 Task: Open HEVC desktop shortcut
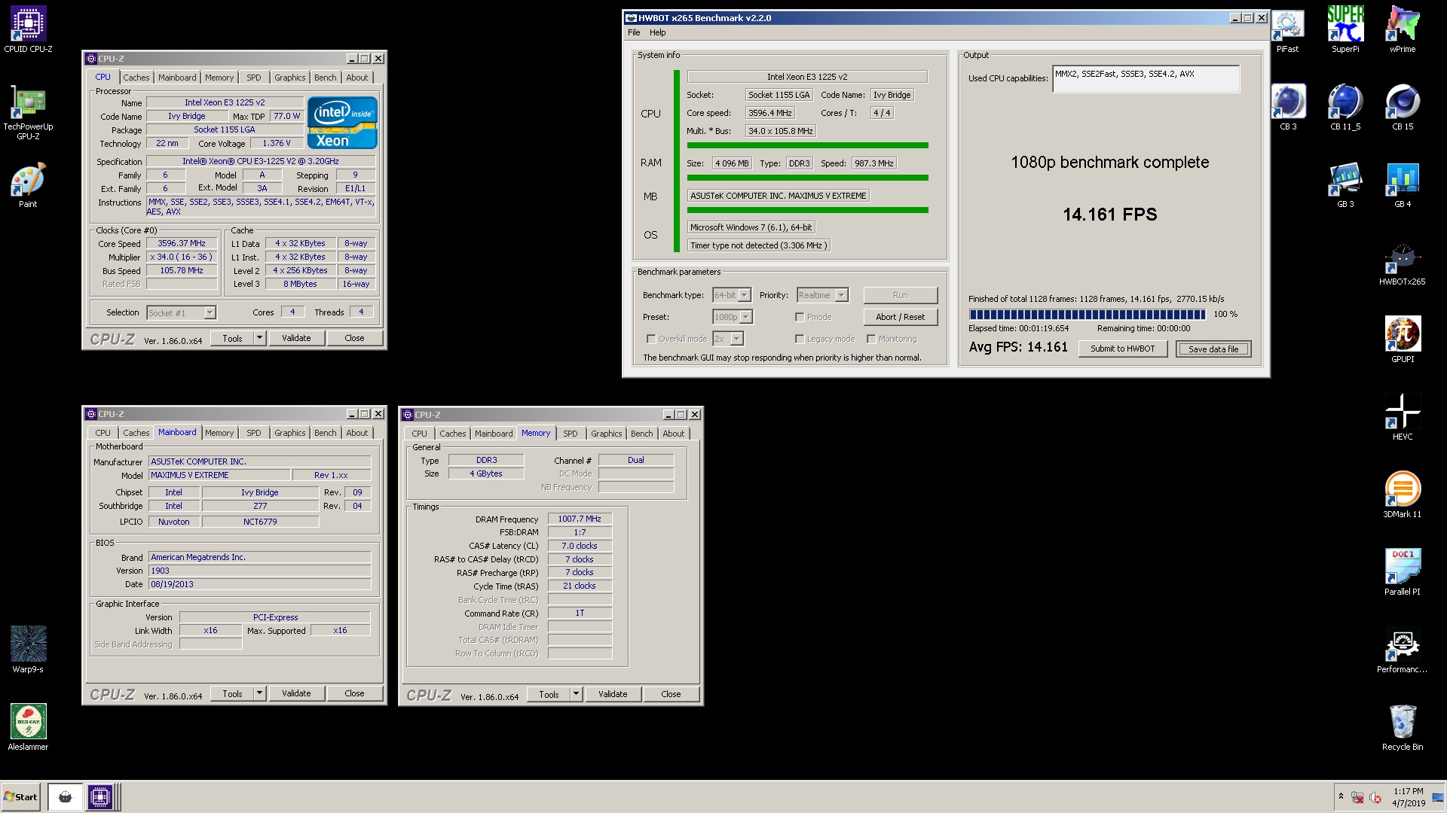pos(1403,418)
